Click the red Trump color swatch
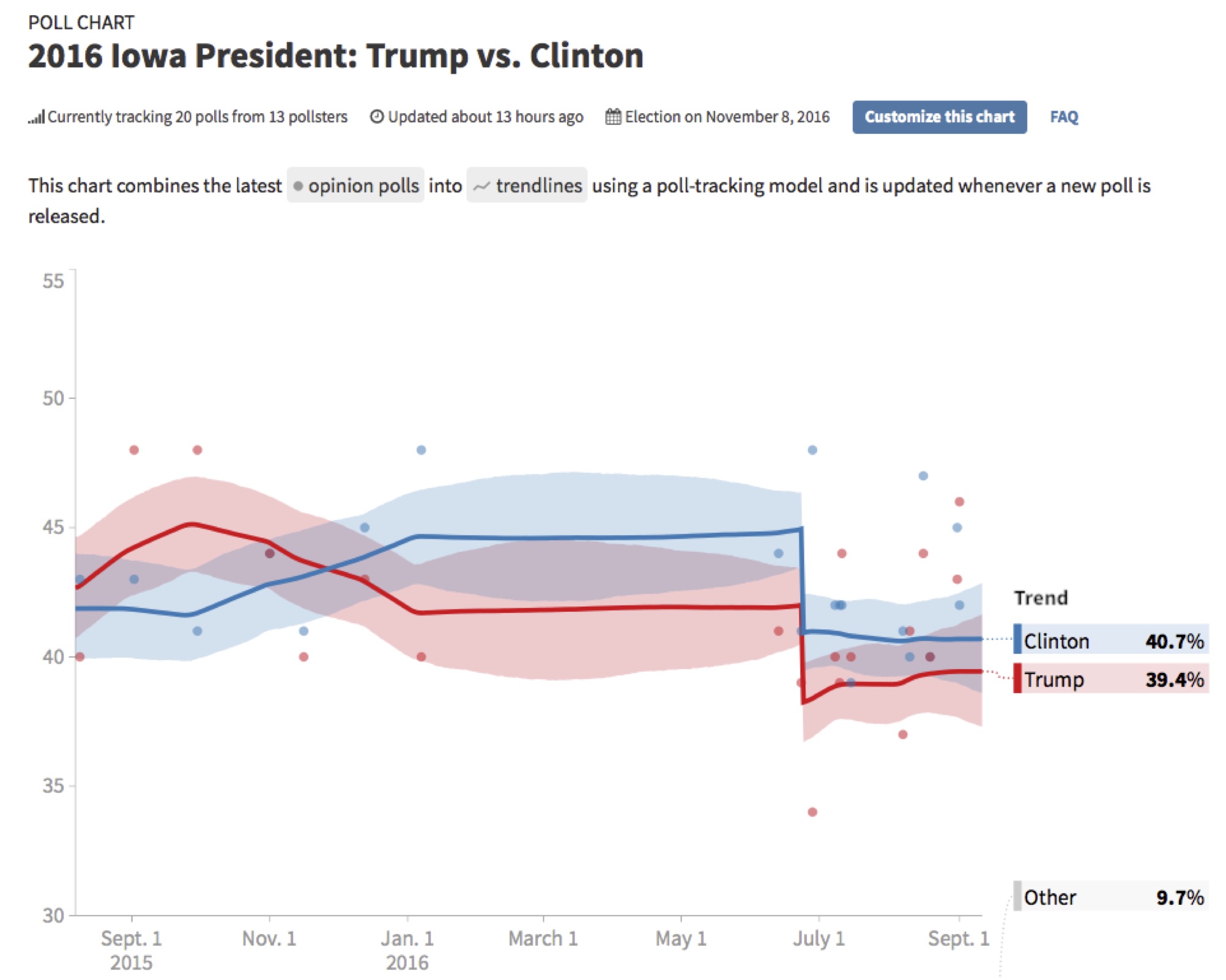Screen dimensions: 1226x980 (1017, 678)
